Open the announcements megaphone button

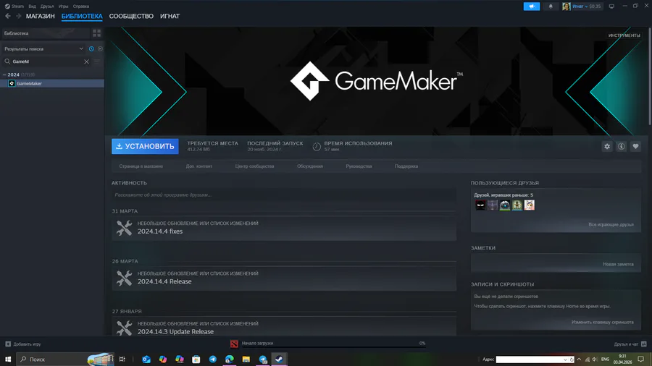[x=532, y=7]
